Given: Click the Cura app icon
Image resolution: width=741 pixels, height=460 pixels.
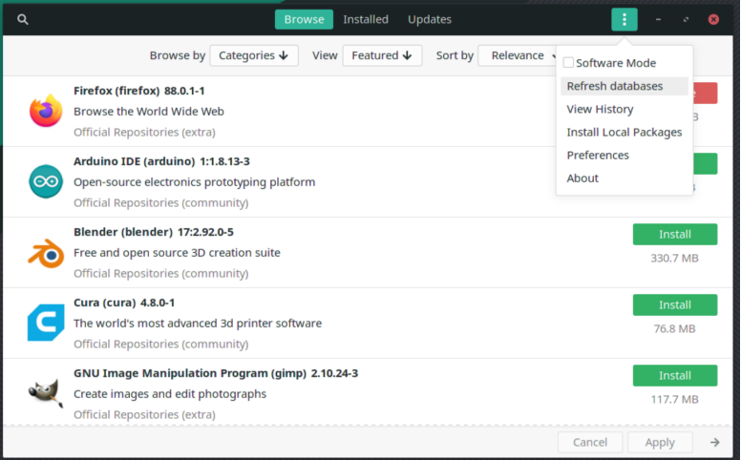Looking at the screenshot, I should [x=46, y=323].
